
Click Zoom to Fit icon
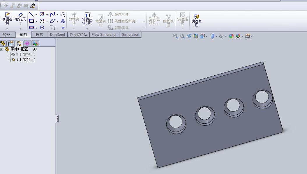[x=175, y=36]
